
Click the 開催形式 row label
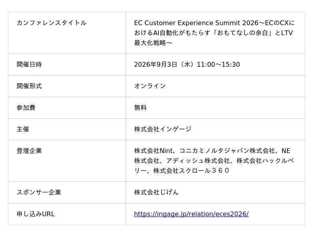(x=29, y=86)
